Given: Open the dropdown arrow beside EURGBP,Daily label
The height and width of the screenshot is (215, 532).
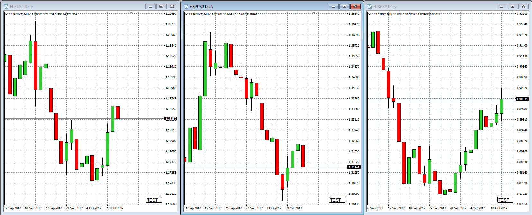Looking at the screenshot, I should (x=370, y=14).
